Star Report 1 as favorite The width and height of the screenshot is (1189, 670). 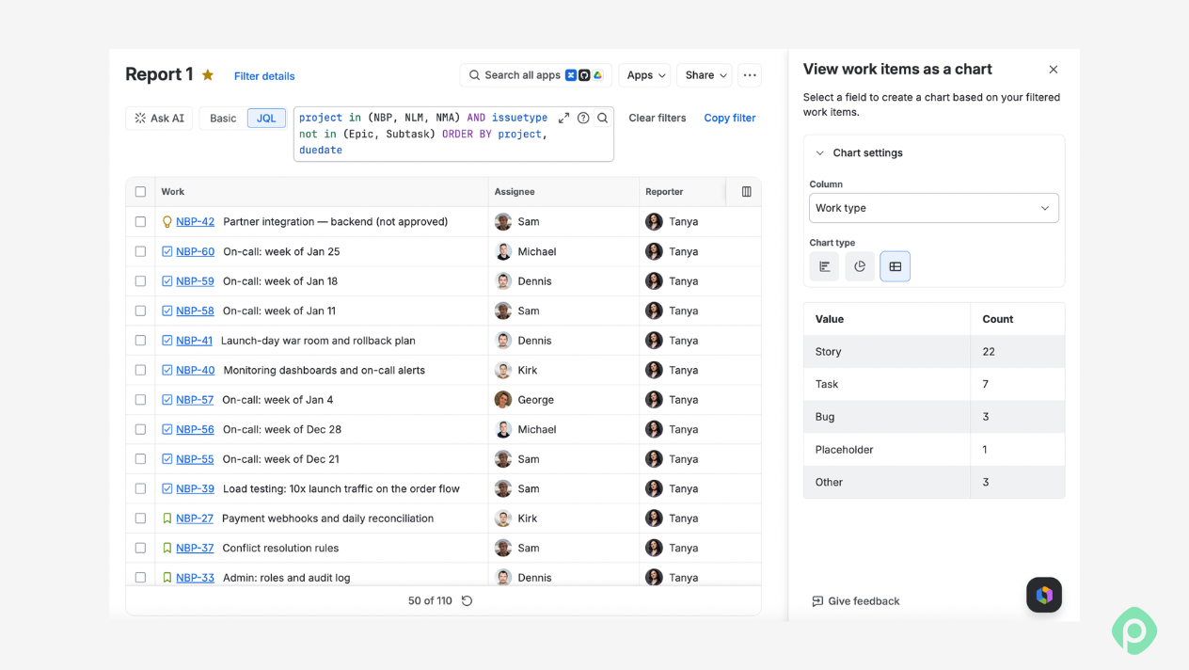coord(208,75)
